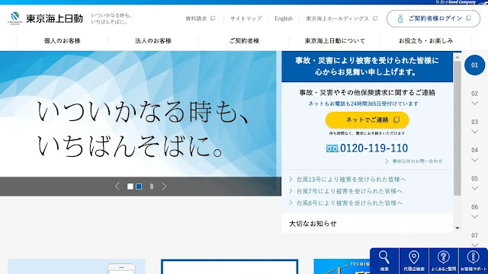Open the よくあるご質問 question icon

[444, 261]
